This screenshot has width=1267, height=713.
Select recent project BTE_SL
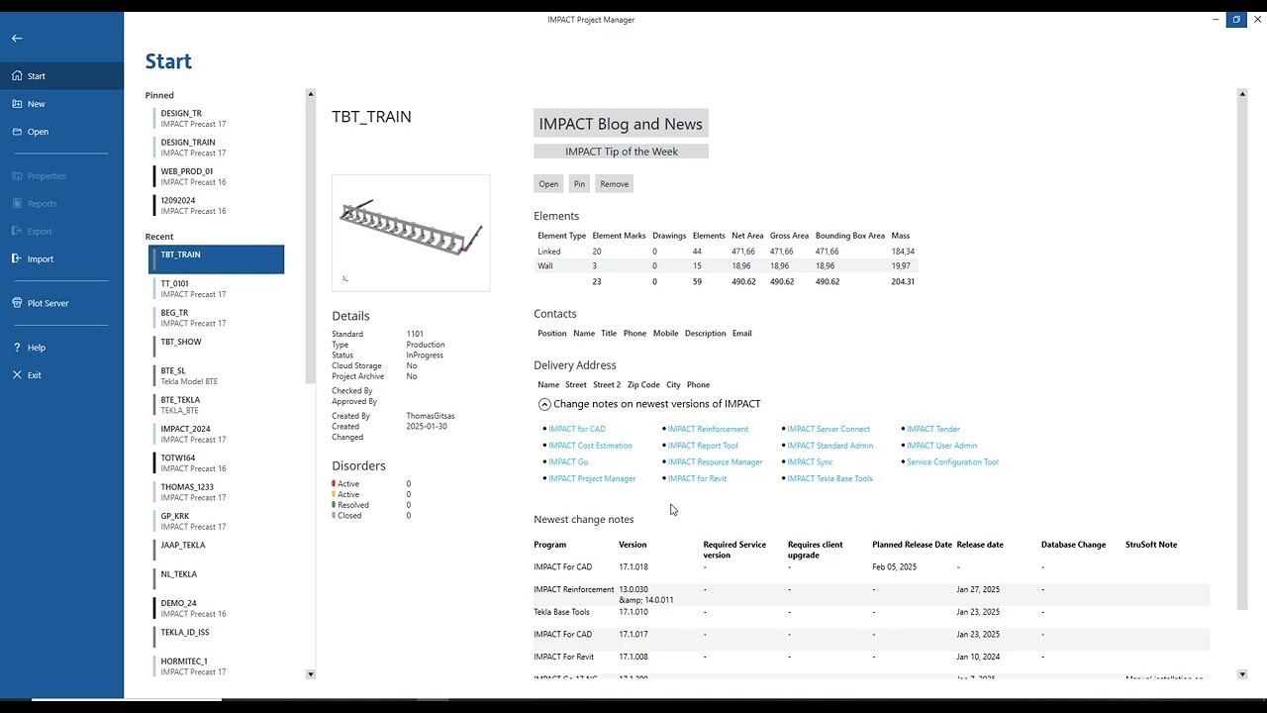click(x=216, y=375)
